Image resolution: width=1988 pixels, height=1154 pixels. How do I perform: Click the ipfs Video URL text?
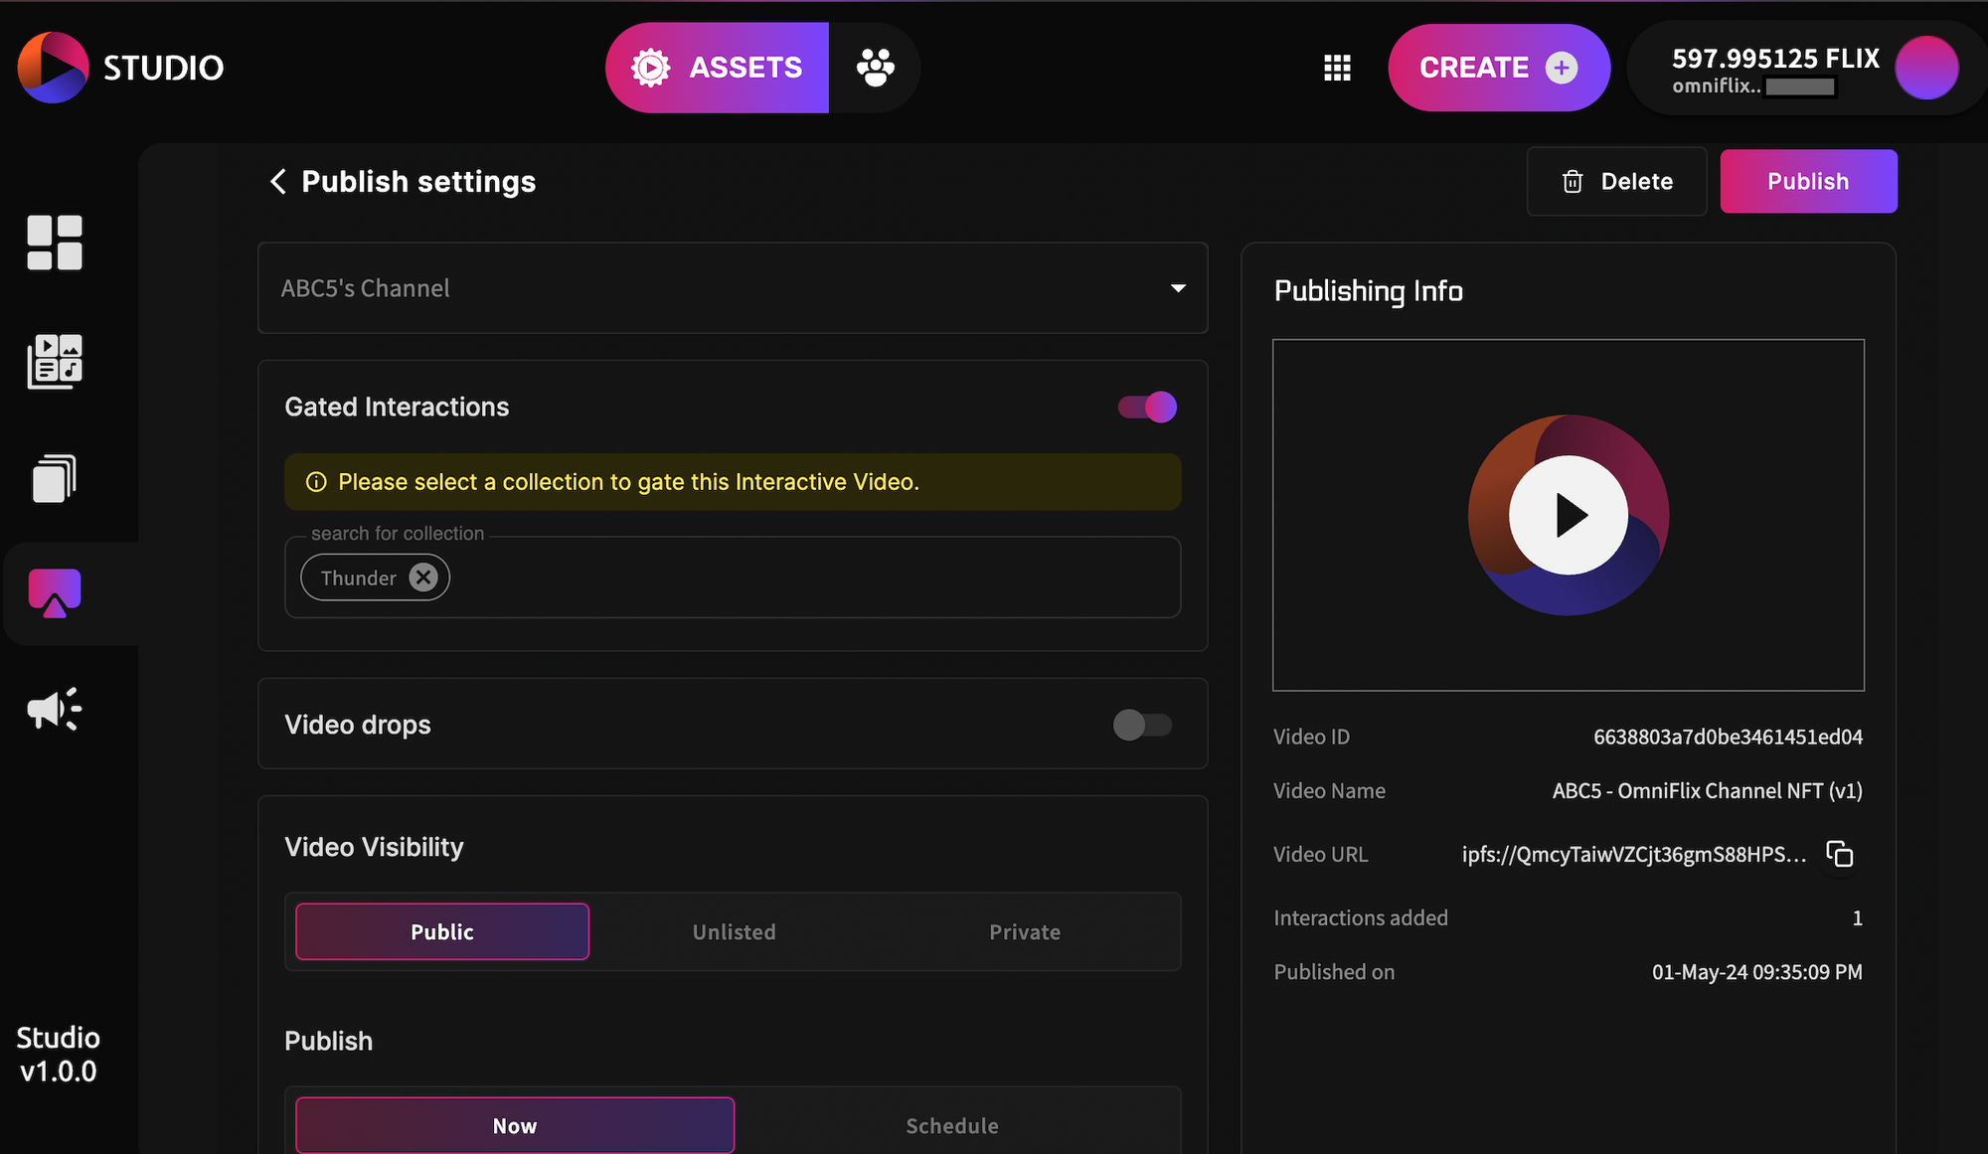click(x=1633, y=854)
